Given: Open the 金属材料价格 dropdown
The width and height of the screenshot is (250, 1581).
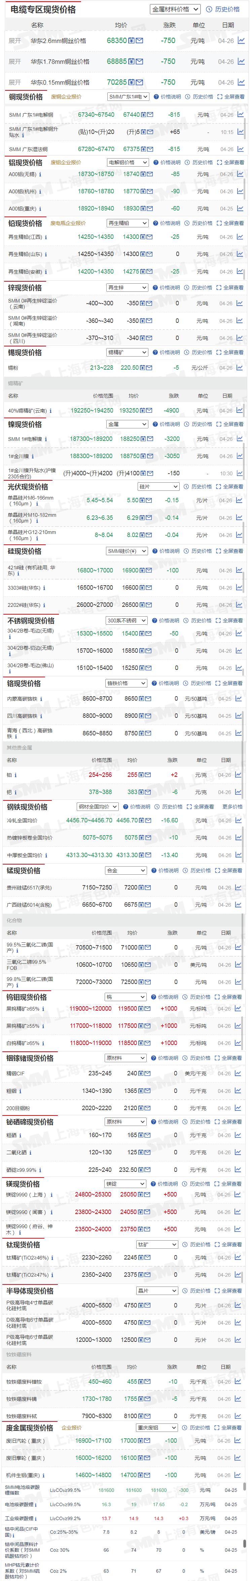Looking at the screenshot, I should (x=175, y=9).
